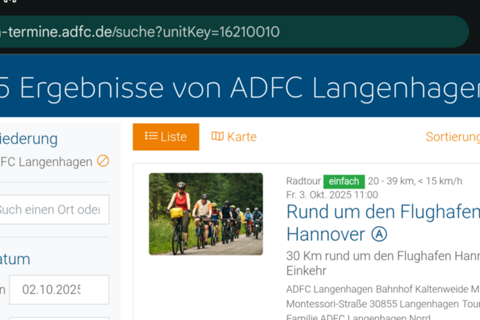Click the map icon next to Karte
Viewport: 480px width, 320px height.
(217, 136)
